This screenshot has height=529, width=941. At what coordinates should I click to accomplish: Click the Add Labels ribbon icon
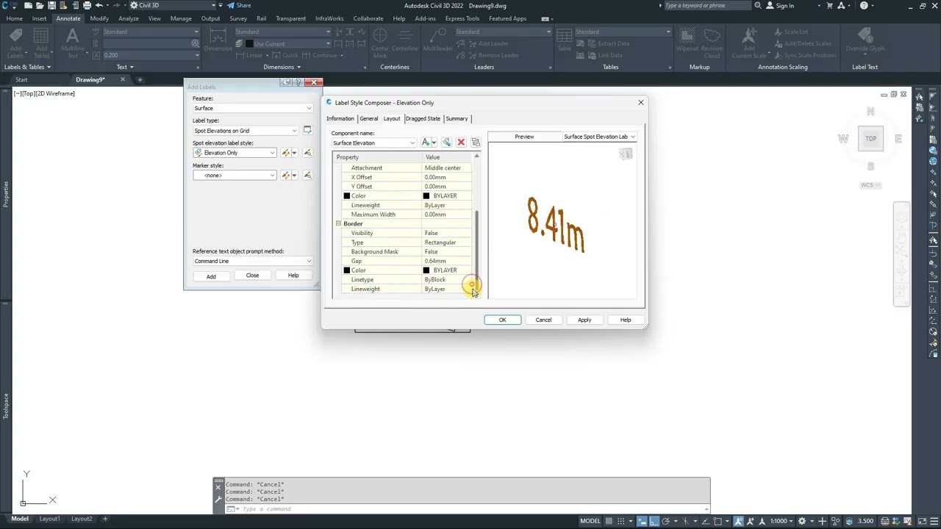pos(15,43)
